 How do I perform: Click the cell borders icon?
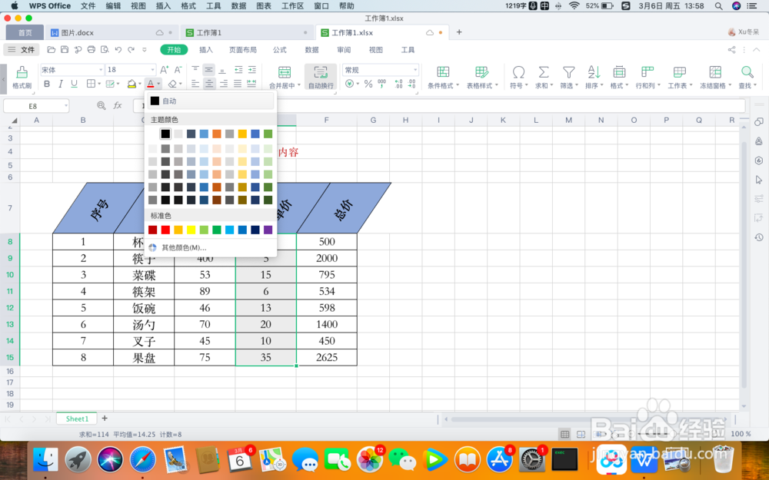click(91, 84)
